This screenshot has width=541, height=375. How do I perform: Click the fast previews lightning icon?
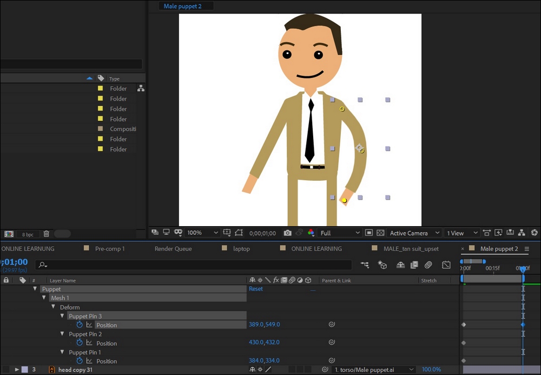(x=499, y=233)
